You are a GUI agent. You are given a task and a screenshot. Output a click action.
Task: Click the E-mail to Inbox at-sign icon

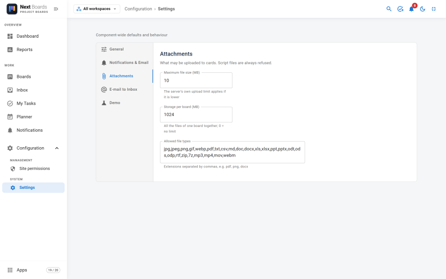104,89
